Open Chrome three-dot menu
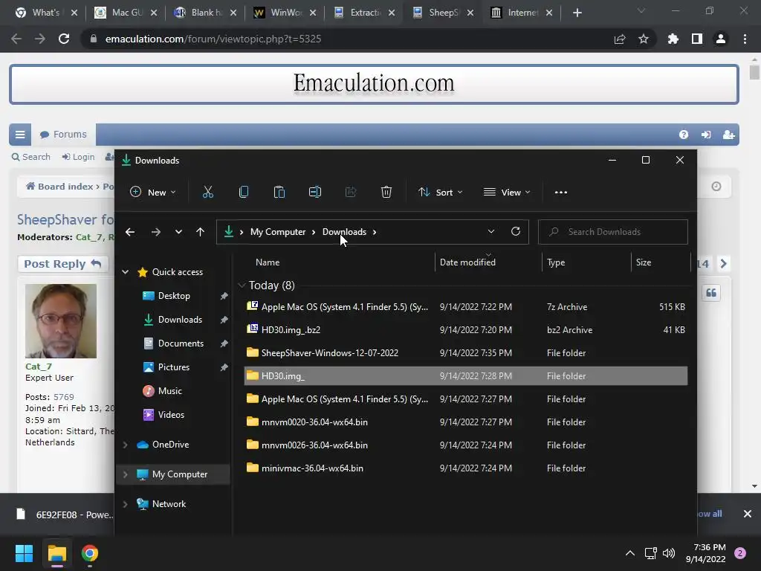This screenshot has height=571, width=761. coord(745,39)
